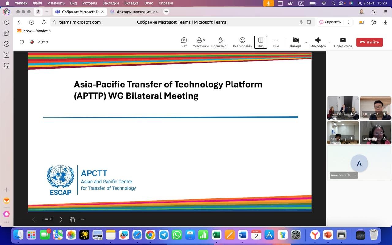
Task: Expand microphone device options chevron
Action: (x=330, y=42)
